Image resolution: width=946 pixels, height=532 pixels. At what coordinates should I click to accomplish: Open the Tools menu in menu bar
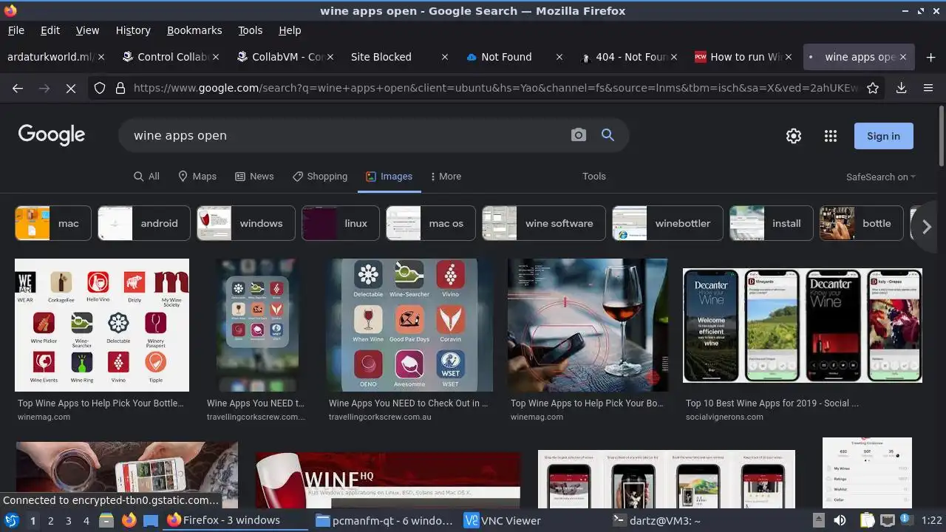click(x=250, y=30)
